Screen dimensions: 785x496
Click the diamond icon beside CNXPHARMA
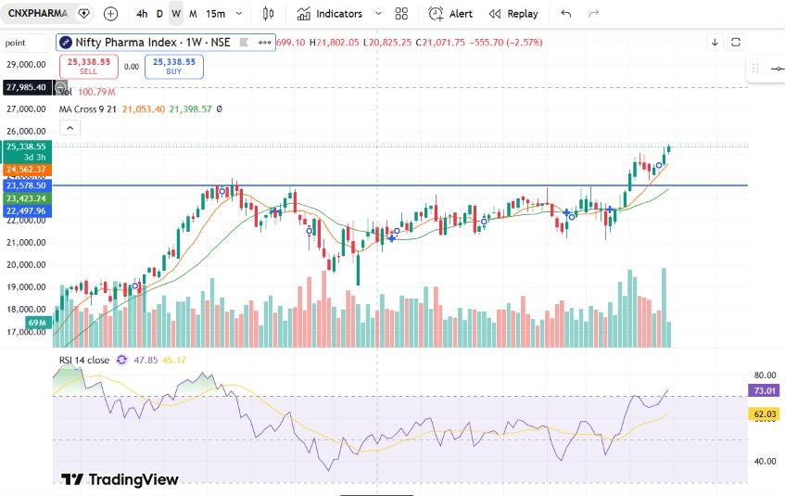click(84, 14)
